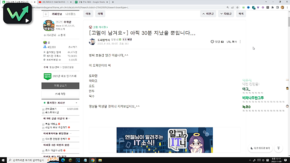Click the star icon beside 카페정보 tab

coord(46,14)
